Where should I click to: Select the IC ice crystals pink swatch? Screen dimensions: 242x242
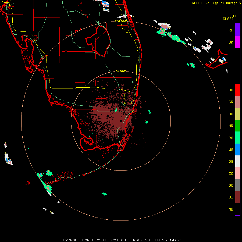(237, 173)
